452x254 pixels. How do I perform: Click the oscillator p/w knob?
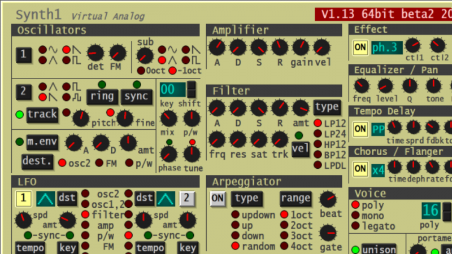tap(192, 119)
